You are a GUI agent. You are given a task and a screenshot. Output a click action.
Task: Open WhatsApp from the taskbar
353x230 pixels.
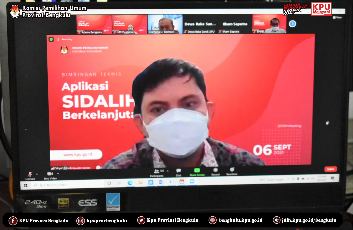(151, 182)
